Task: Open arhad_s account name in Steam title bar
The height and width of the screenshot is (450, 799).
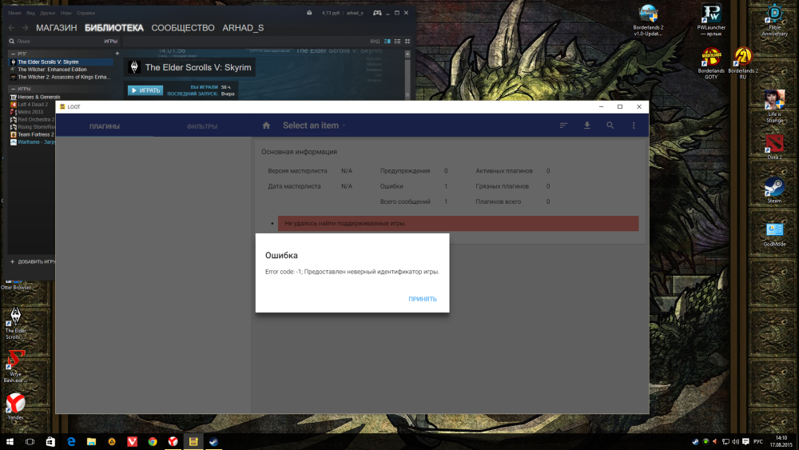Action: click(x=356, y=13)
